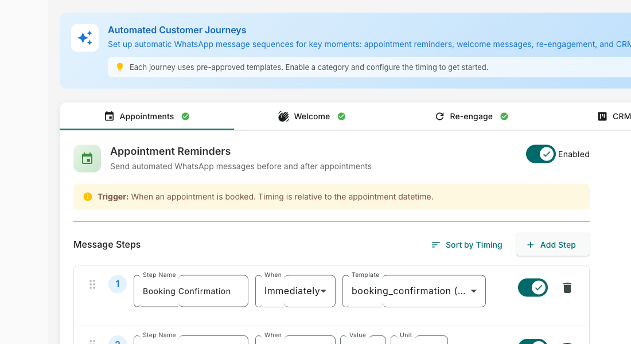Screen dimensions: 631x344
Task: Click the CRM tab icon
Action: click(x=602, y=116)
